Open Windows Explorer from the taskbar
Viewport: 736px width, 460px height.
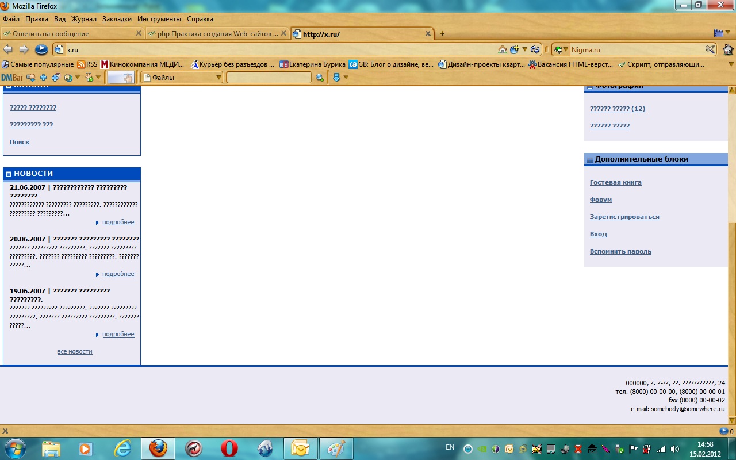pos(51,448)
